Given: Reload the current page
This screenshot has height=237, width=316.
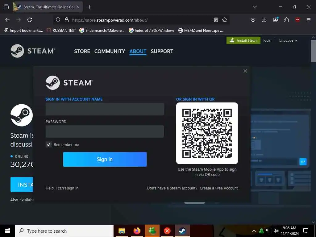Looking at the screenshot, I should point(30,20).
